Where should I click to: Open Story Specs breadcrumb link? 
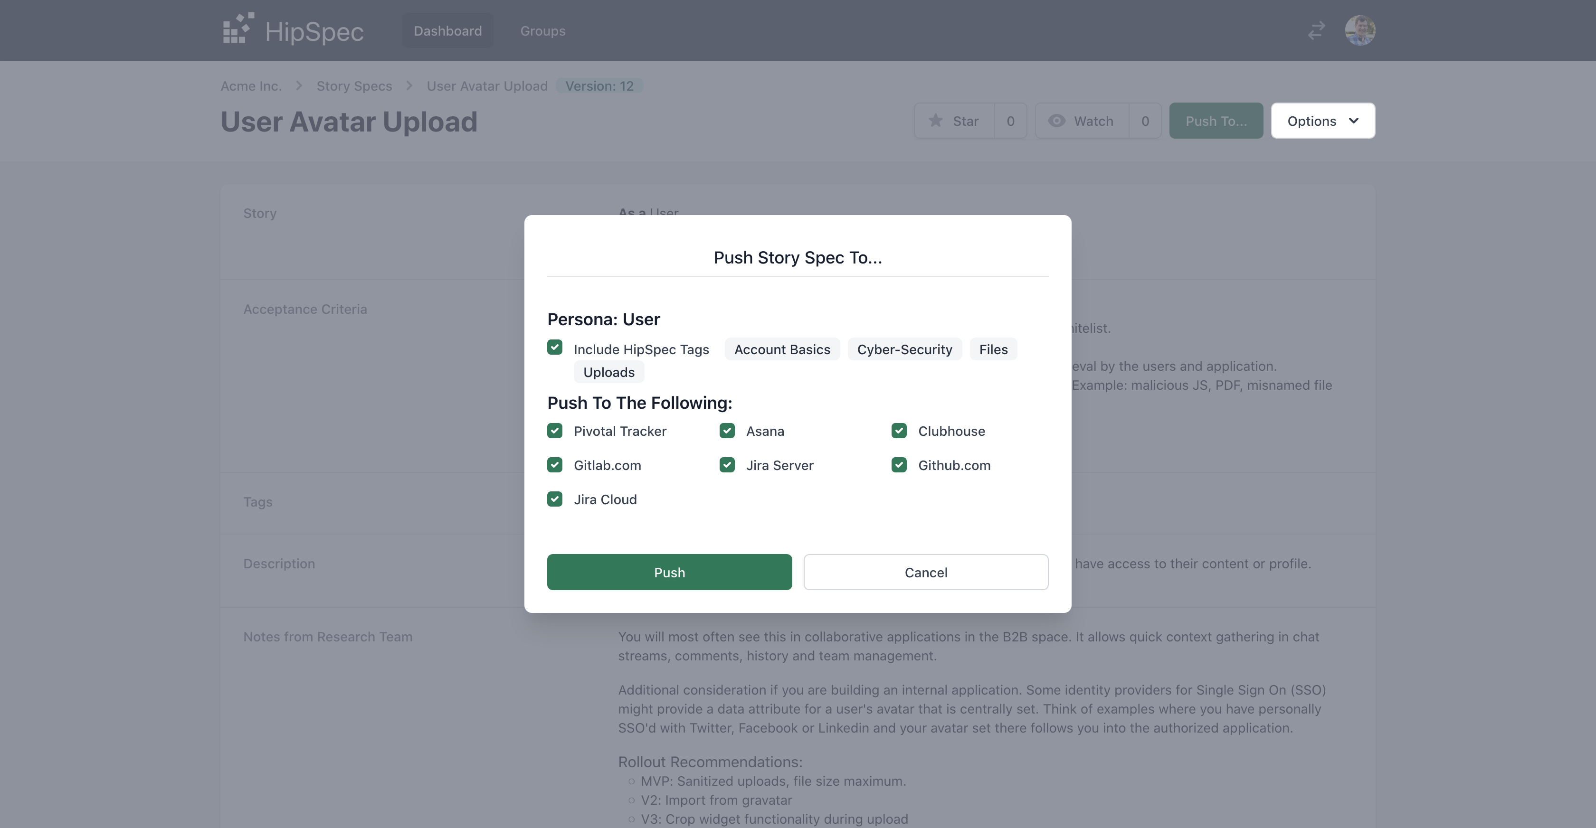[x=354, y=86]
